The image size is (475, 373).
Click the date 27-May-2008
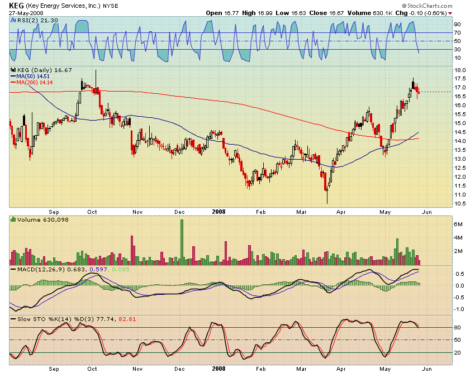pyautogui.click(x=26, y=13)
